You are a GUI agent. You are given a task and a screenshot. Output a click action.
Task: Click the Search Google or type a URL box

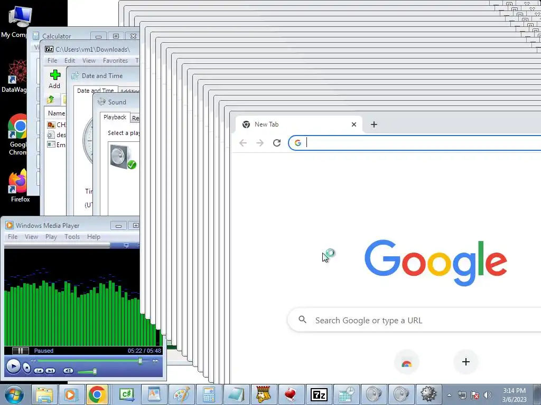[414, 320]
